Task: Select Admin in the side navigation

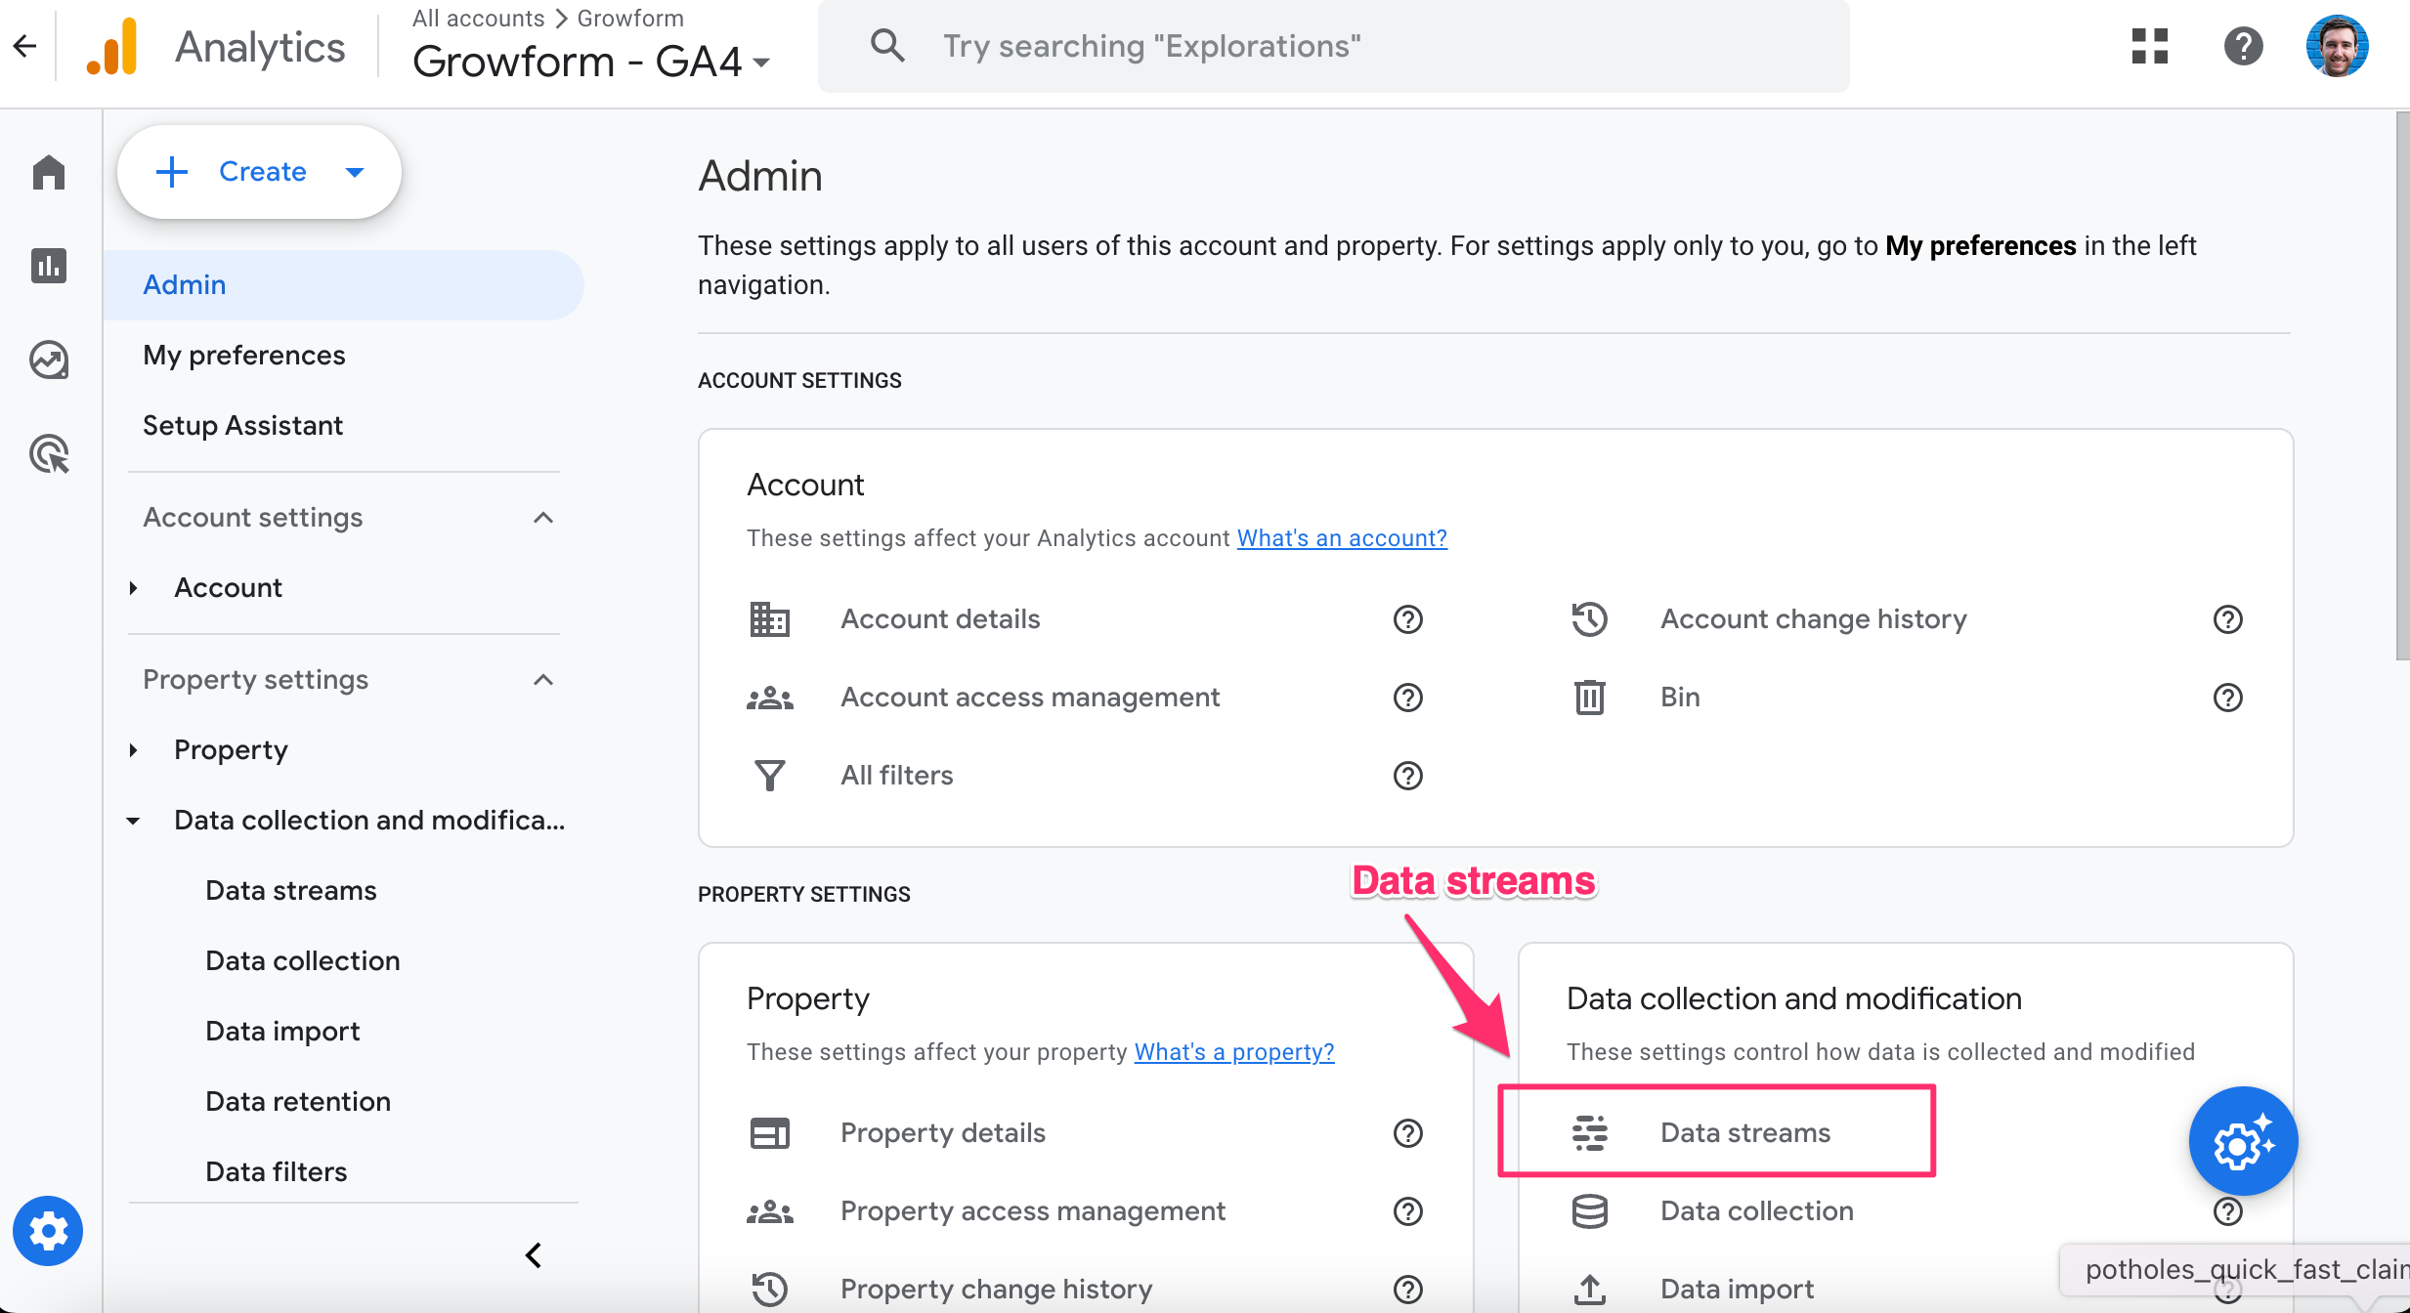Action: [x=343, y=284]
